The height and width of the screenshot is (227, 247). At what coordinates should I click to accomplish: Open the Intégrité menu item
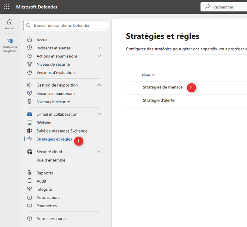point(44,189)
